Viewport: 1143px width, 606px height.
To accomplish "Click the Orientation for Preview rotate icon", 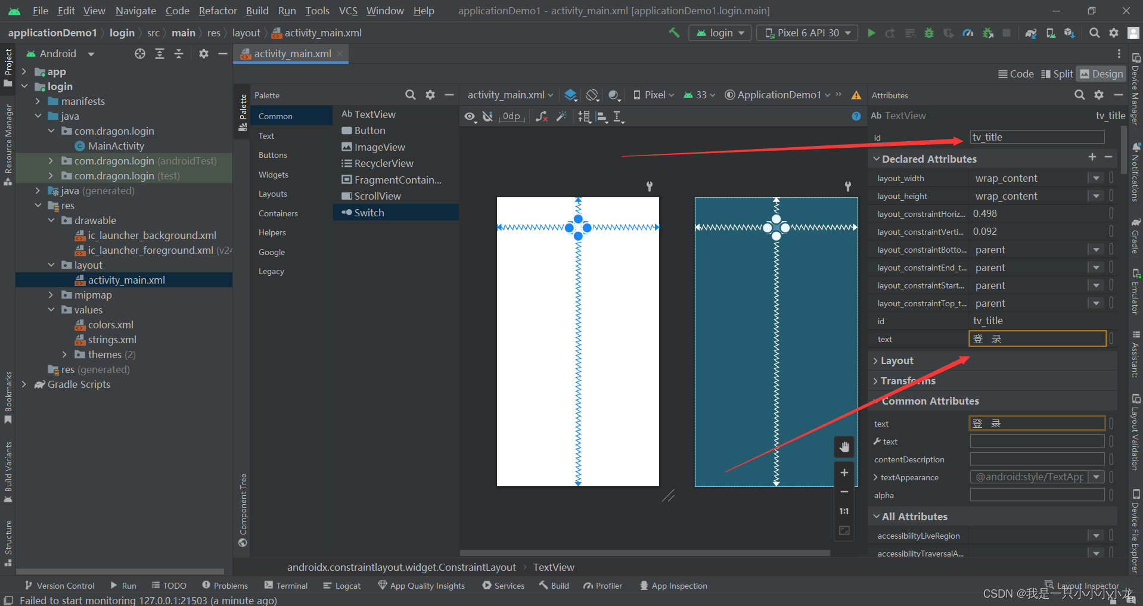I will point(592,95).
